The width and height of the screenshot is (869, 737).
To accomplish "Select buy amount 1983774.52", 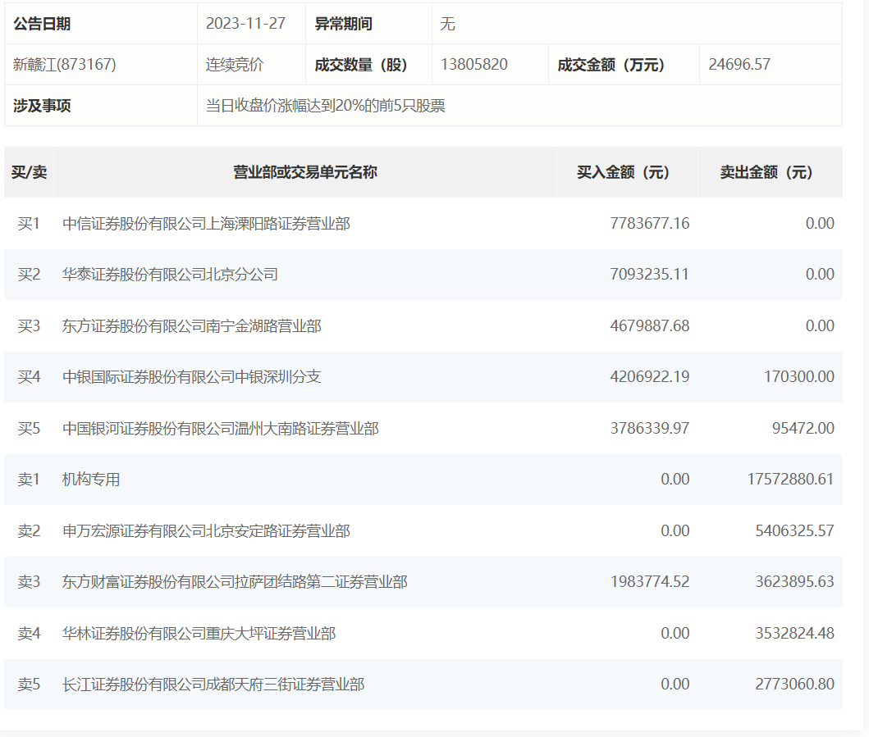I will [650, 581].
